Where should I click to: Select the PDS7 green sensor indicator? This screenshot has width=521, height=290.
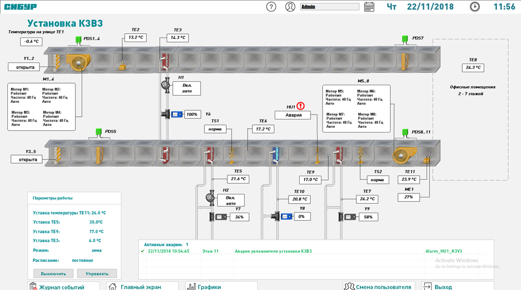point(405,39)
